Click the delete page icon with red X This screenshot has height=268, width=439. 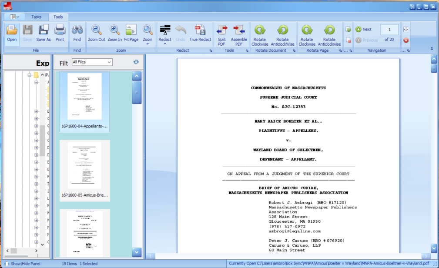(349, 40)
